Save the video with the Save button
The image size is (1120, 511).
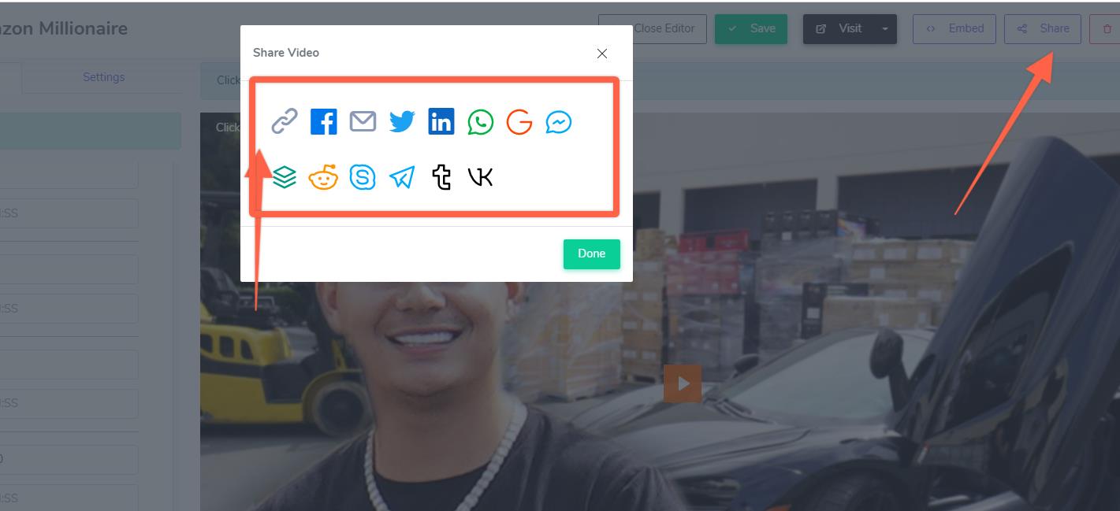point(751,28)
